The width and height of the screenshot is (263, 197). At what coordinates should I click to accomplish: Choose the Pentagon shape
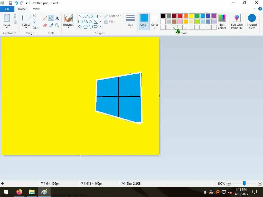(x=86, y=27)
